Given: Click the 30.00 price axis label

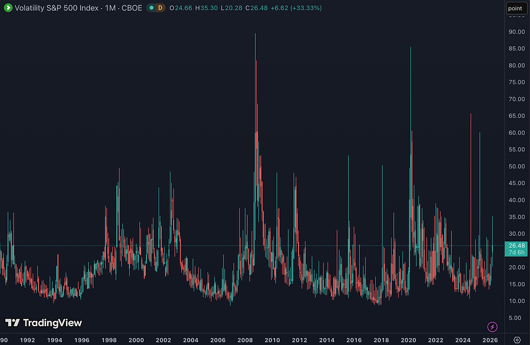Looking at the screenshot, I should tap(516, 234).
